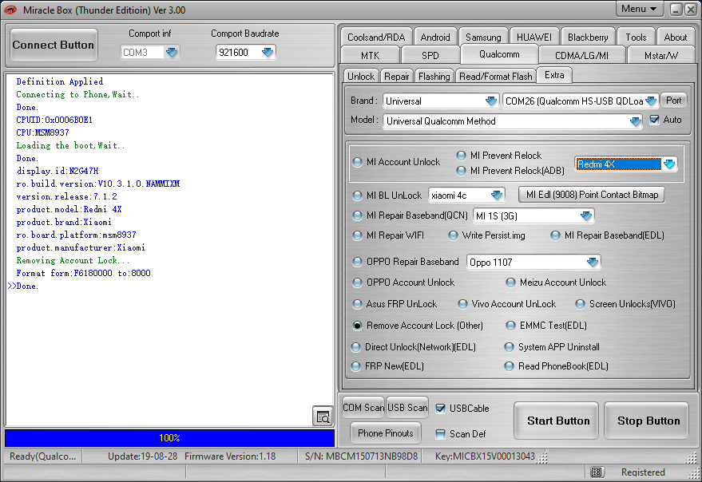
Task: Click the Stop Button
Action: [648, 421]
